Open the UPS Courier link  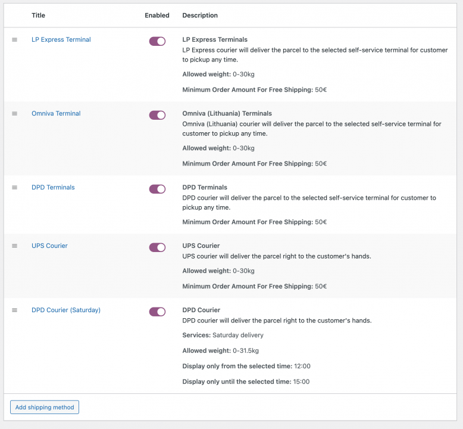click(49, 246)
